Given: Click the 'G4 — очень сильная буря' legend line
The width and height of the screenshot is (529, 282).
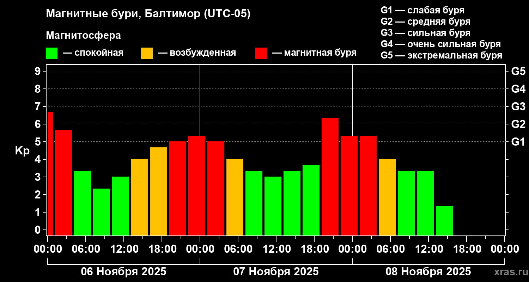Looking at the screenshot, I should click(440, 44).
